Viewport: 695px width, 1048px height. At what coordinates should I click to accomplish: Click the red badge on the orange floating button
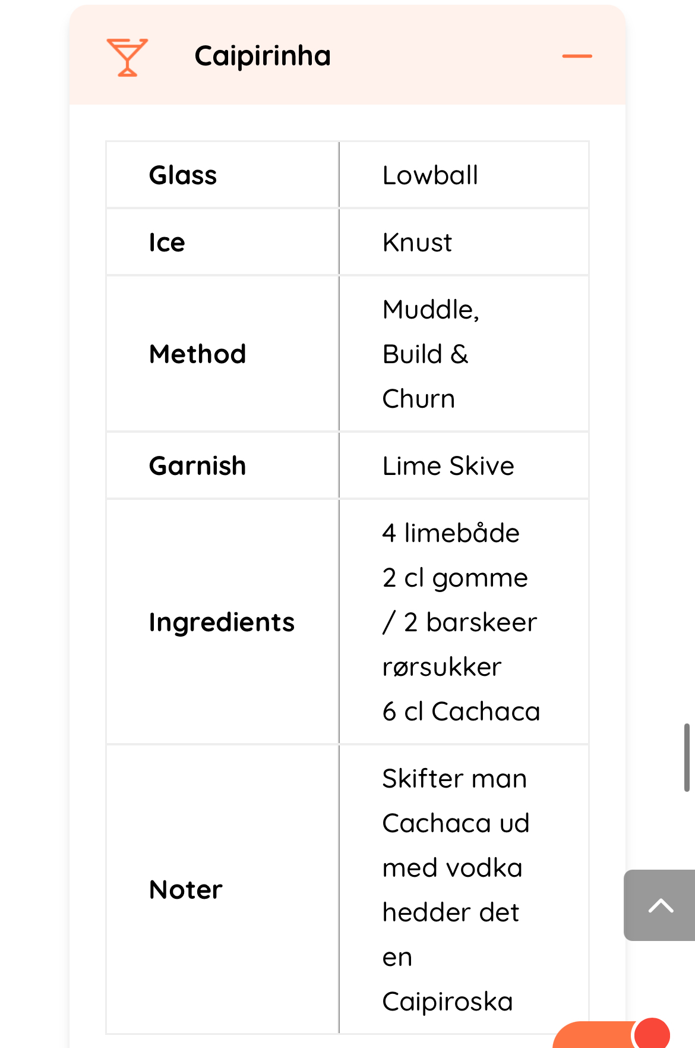coord(652,1034)
